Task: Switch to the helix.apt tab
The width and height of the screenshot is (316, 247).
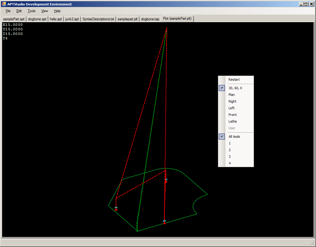Action: point(56,19)
